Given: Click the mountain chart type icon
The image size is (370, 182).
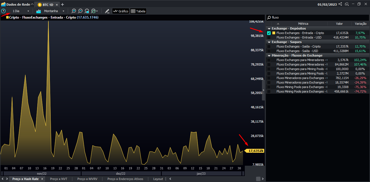Looking at the screenshot, I should click(38, 11).
